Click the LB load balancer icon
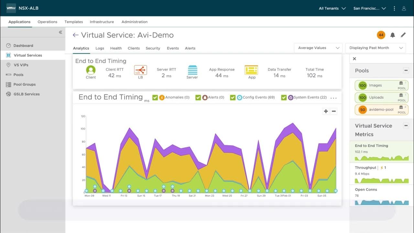Image resolution: width=414 pixels, height=233 pixels. [x=140, y=70]
